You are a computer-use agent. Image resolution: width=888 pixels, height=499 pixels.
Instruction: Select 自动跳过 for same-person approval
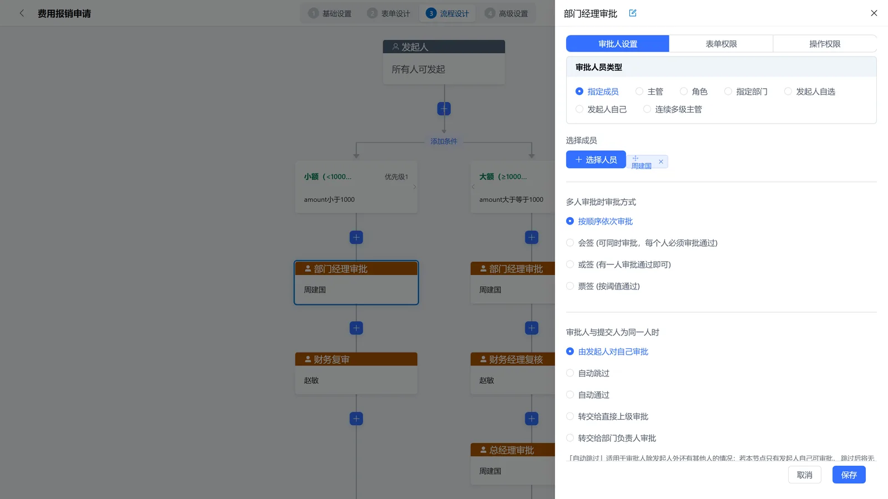pos(588,373)
